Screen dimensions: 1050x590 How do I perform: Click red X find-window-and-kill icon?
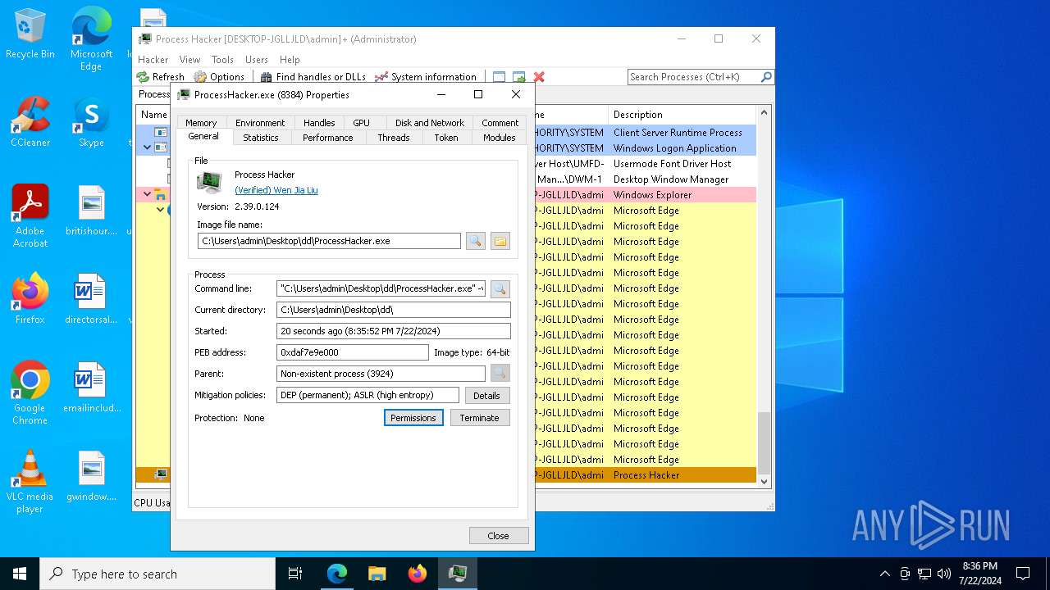coord(539,76)
